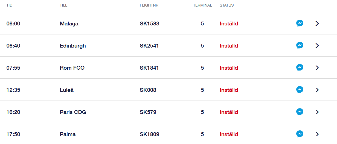The height and width of the screenshot is (144, 337).
Task: Click Inställd status for flight SK1841
Action: pyautogui.click(x=229, y=68)
